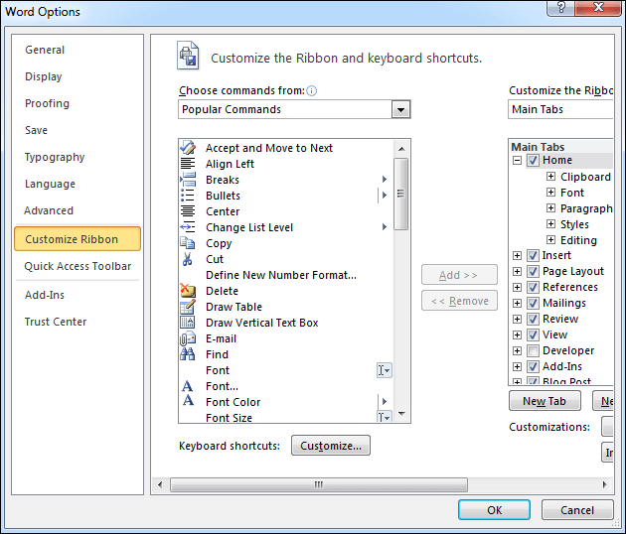This screenshot has height=534, width=626.
Task: Expand the Paragraph group node
Action: coord(550,208)
